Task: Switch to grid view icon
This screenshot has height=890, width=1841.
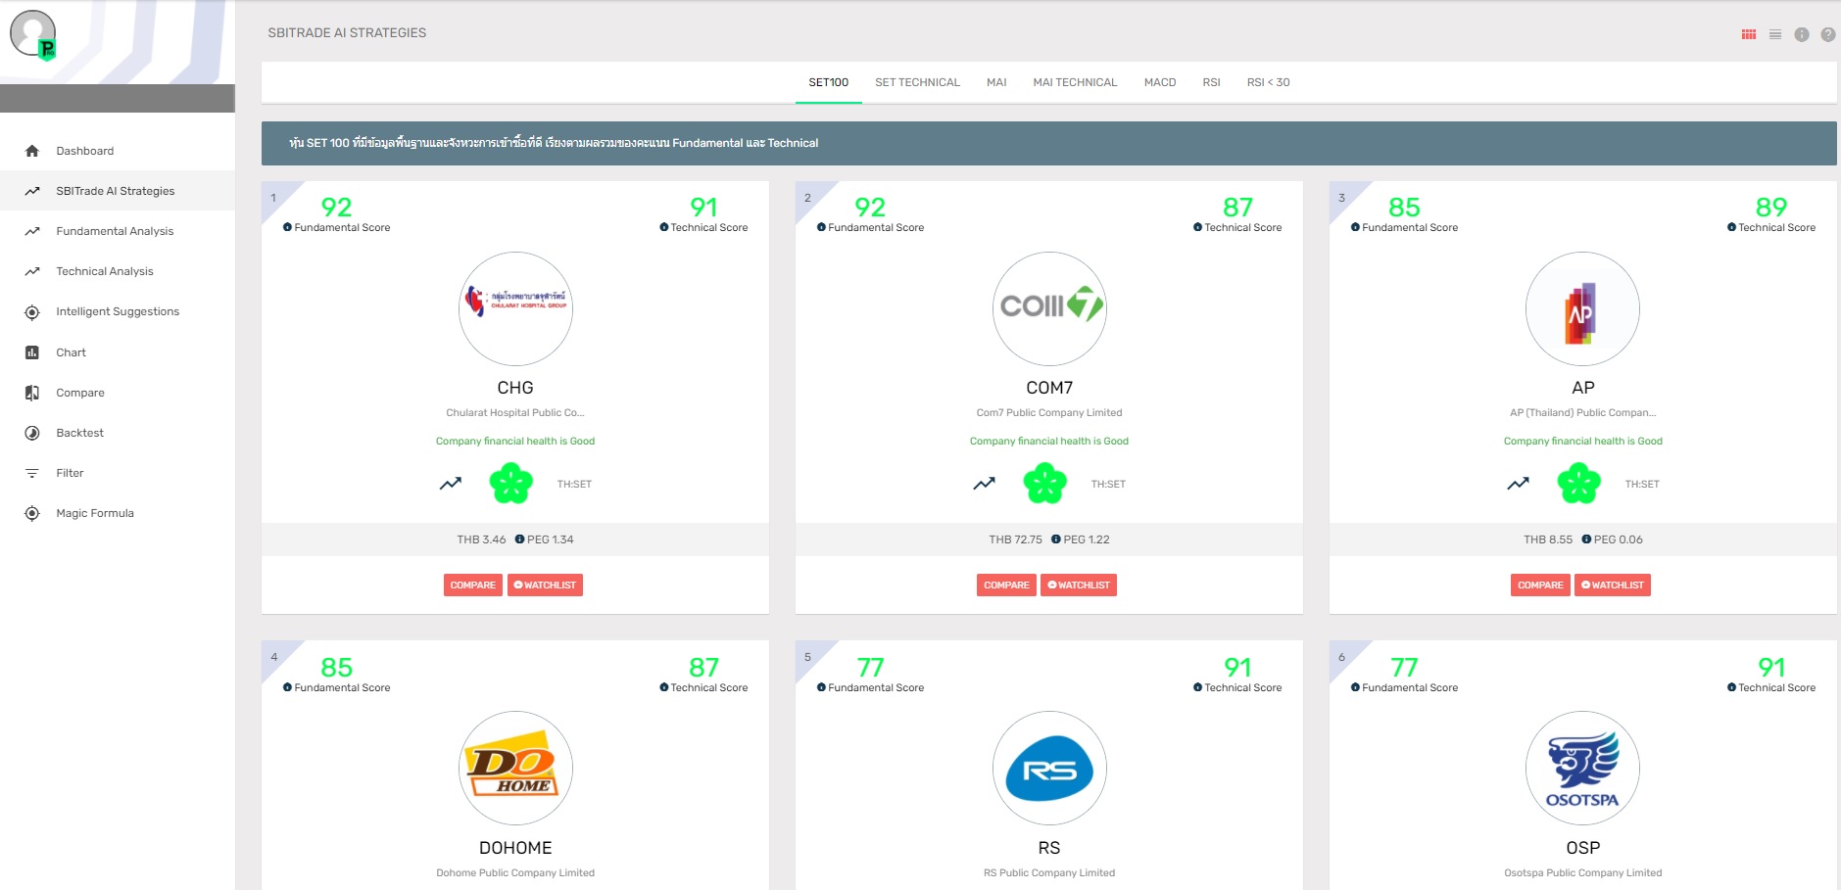Action: point(1749,34)
